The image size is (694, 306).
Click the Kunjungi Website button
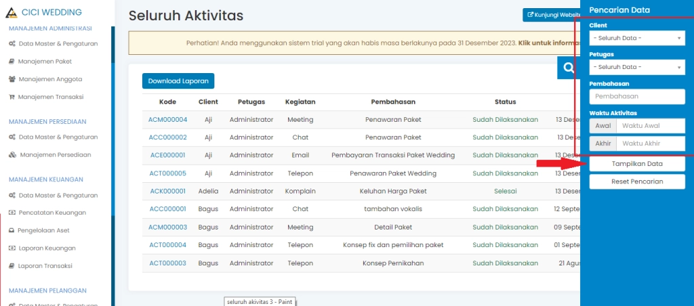click(552, 14)
